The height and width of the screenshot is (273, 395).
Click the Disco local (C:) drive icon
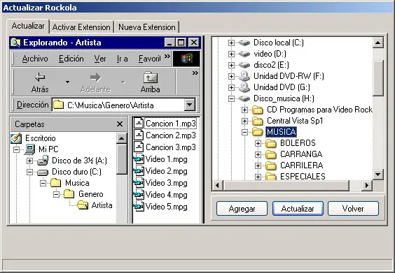[244, 43]
